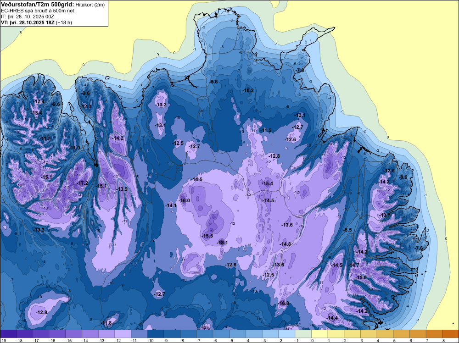
Task: Click the -13.9 temperature label
Action: pyautogui.click(x=122, y=189)
